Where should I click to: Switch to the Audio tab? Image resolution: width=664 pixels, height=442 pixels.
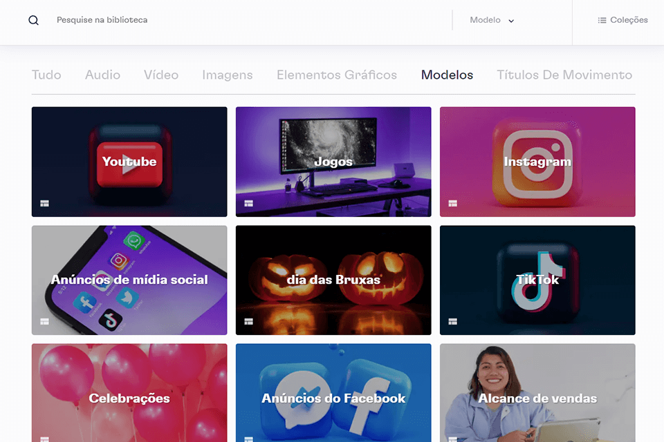click(102, 75)
